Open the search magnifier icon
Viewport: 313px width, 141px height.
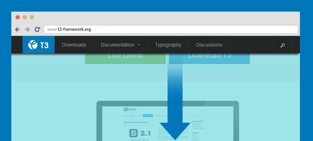coord(283,45)
